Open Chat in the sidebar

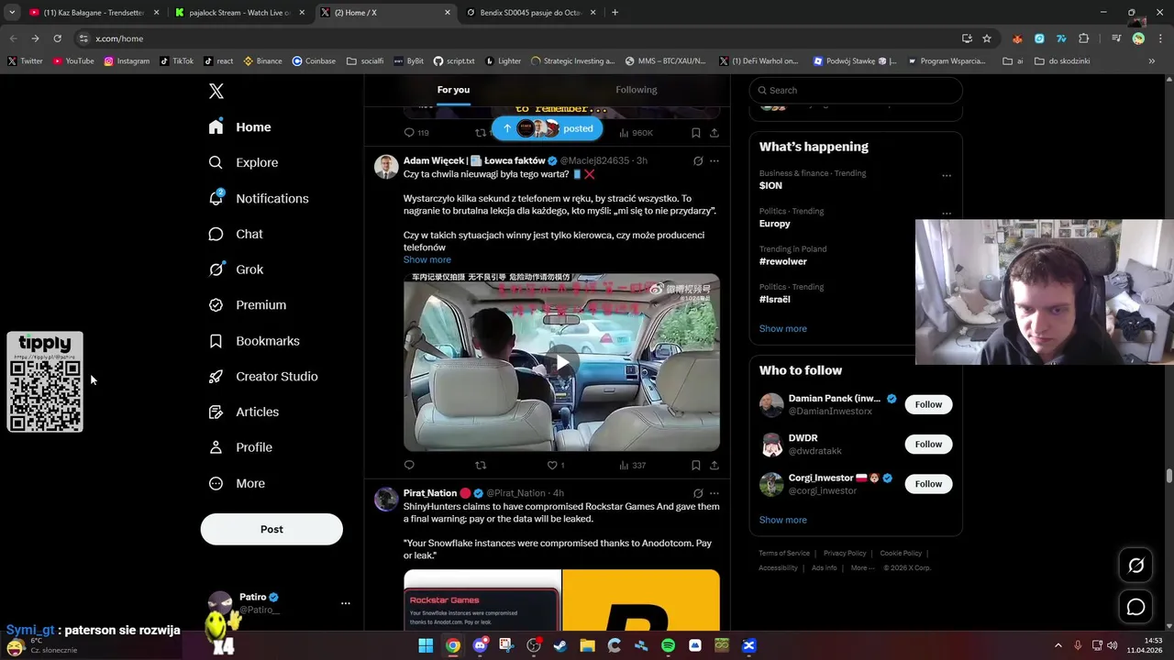[237, 234]
